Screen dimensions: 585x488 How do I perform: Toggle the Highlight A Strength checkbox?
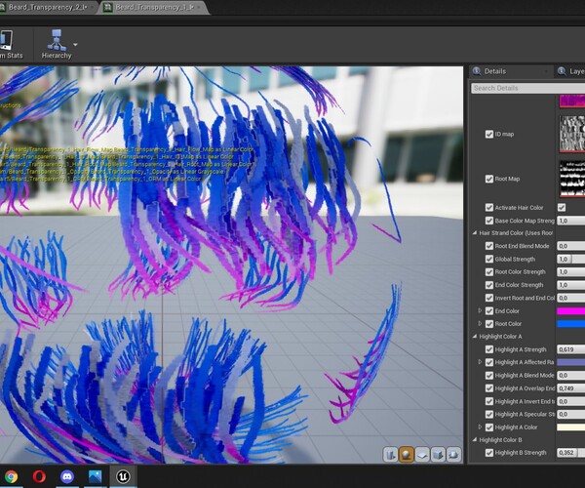(x=489, y=349)
